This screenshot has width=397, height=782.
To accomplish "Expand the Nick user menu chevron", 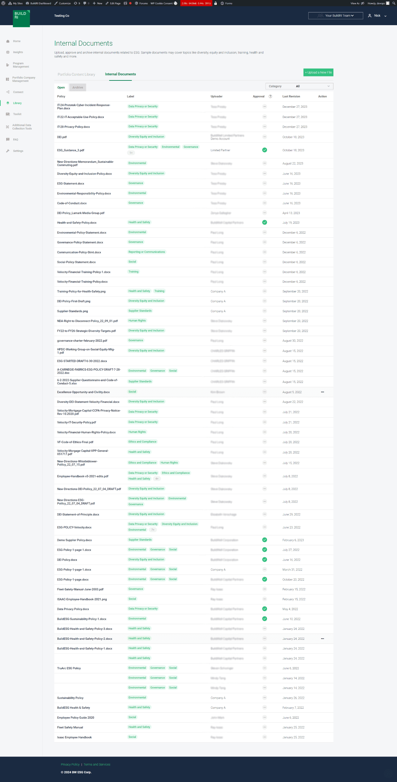I will (x=386, y=16).
